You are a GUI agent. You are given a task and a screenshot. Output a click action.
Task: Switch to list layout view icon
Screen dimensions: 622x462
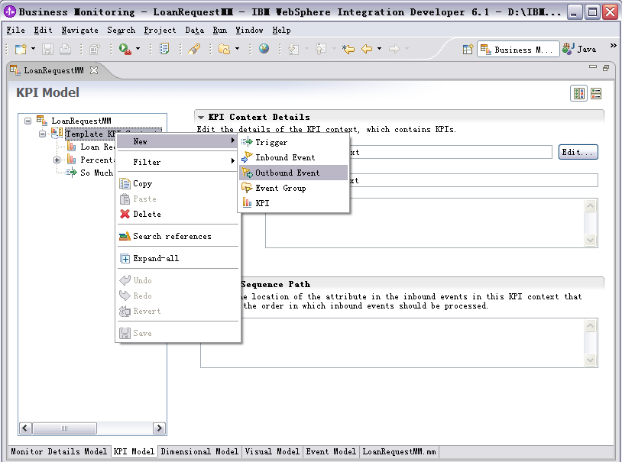pos(596,94)
